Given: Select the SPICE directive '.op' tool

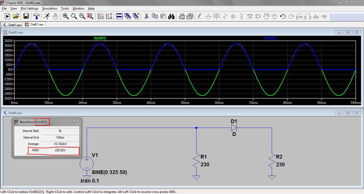Looking at the screenshot, I should tap(324, 17).
